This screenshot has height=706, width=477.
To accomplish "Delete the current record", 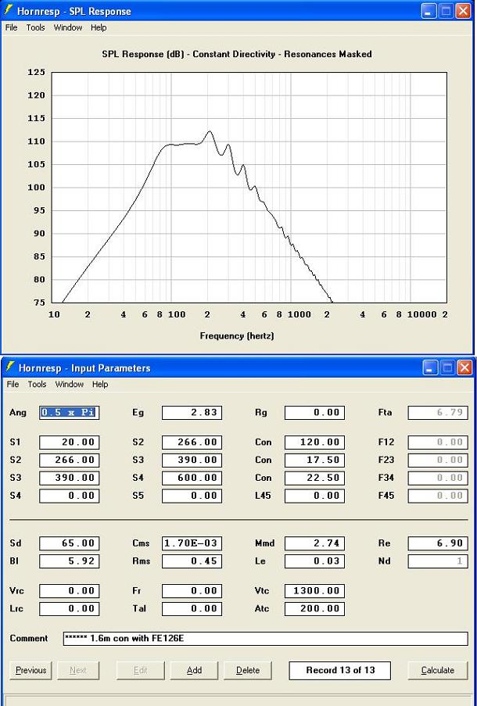I will pyautogui.click(x=248, y=670).
